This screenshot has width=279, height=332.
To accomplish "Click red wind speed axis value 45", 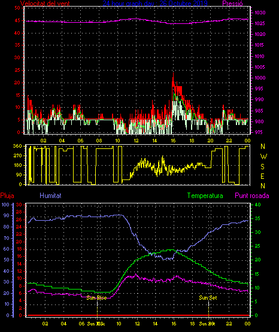I will [x=17, y=20].
